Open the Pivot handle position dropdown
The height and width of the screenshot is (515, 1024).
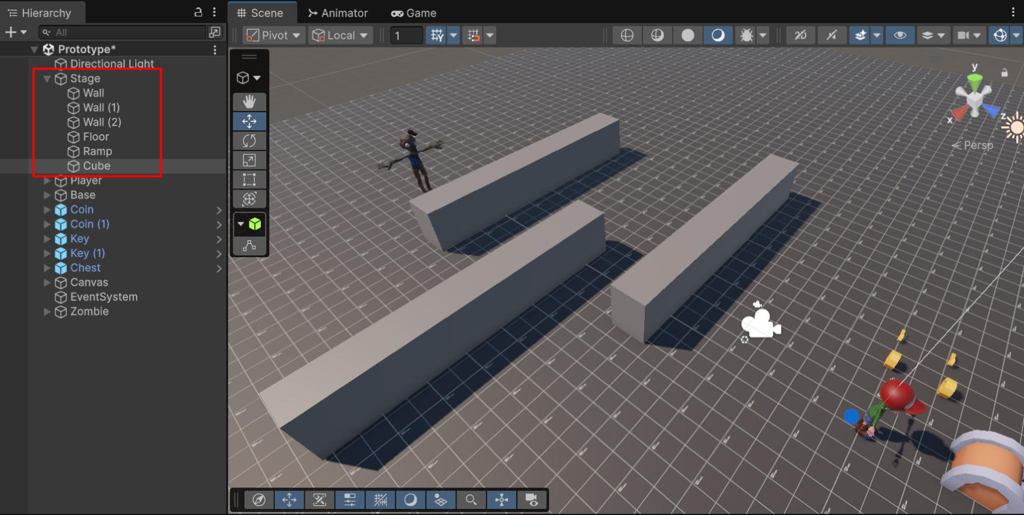point(273,35)
